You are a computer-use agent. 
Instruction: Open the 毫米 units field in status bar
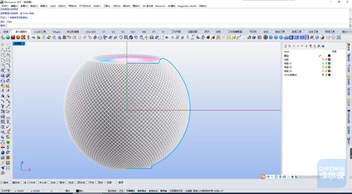coord(67,191)
